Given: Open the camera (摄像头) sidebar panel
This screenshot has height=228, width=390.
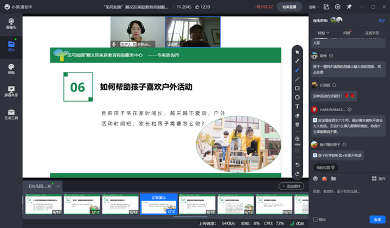Looking at the screenshot, I should (x=11, y=24).
